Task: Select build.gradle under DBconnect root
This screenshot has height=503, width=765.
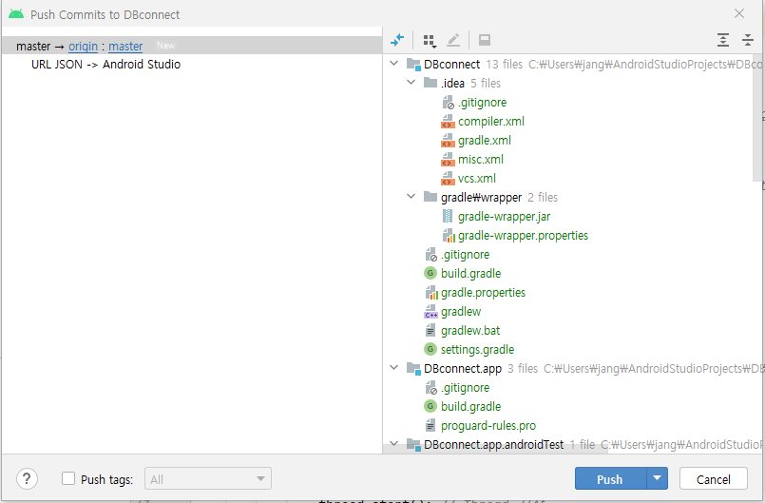Action: [x=470, y=274]
